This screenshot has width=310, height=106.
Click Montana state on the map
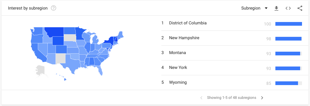tap(54, 32)
